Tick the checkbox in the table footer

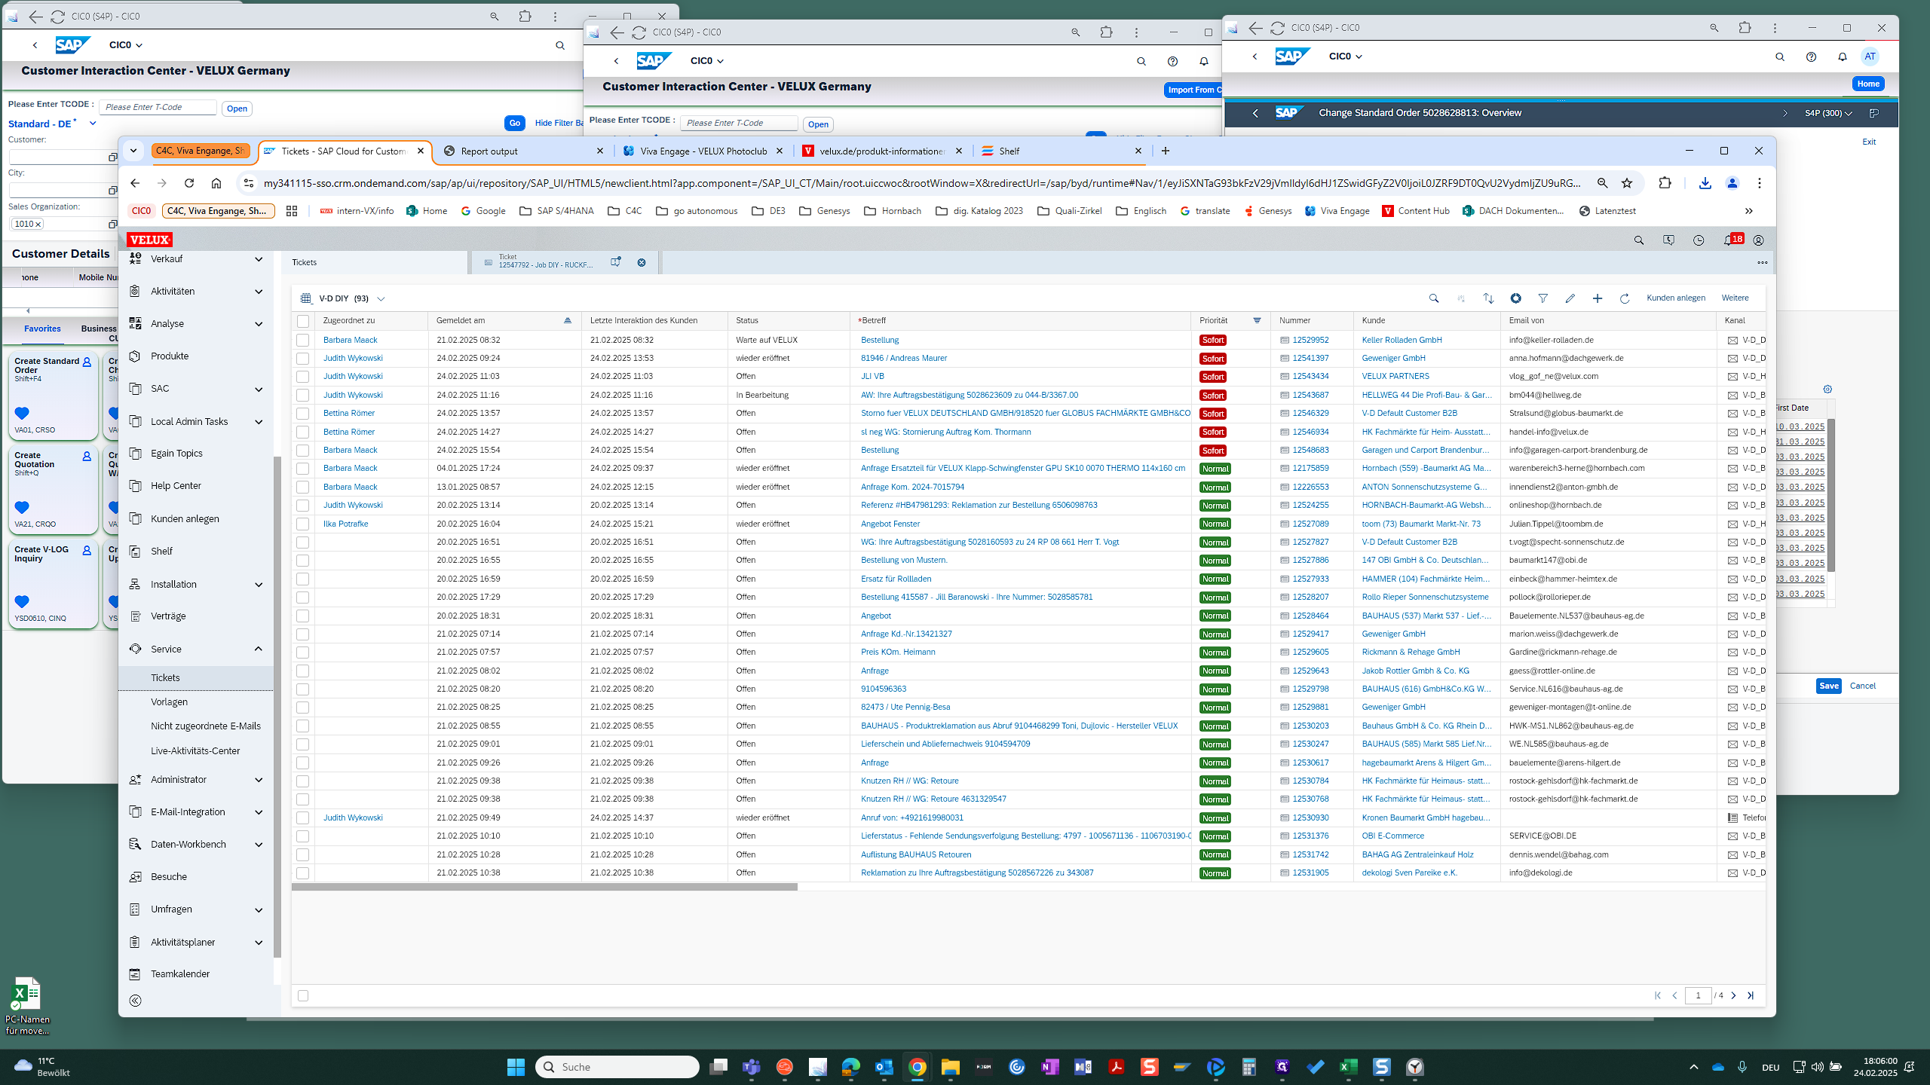303,995
